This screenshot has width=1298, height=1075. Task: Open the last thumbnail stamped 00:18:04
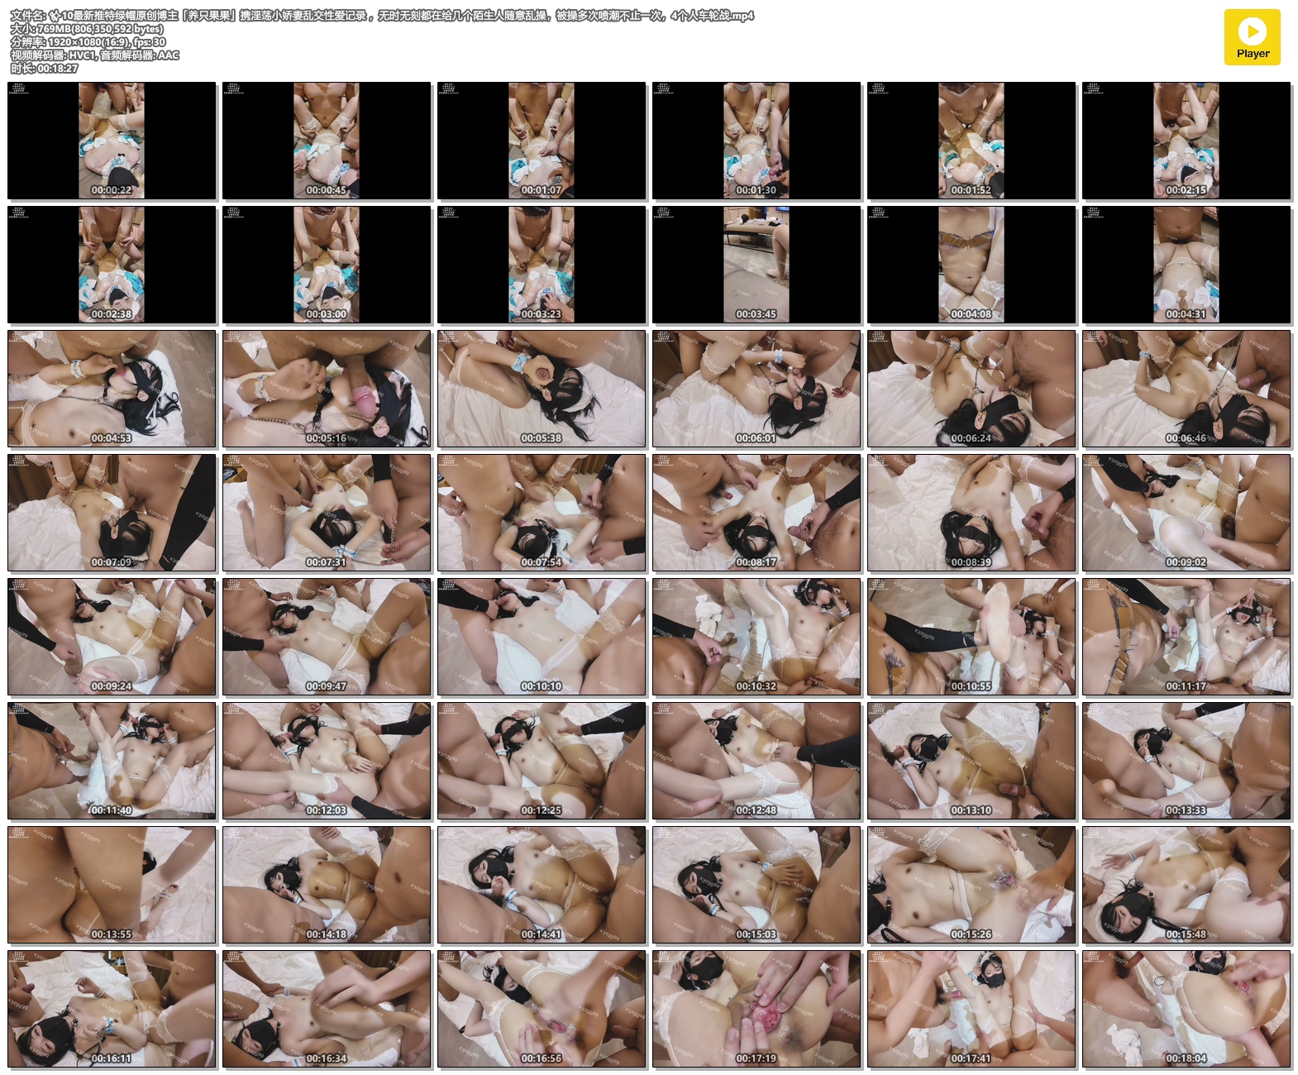pos(1186,1009)
